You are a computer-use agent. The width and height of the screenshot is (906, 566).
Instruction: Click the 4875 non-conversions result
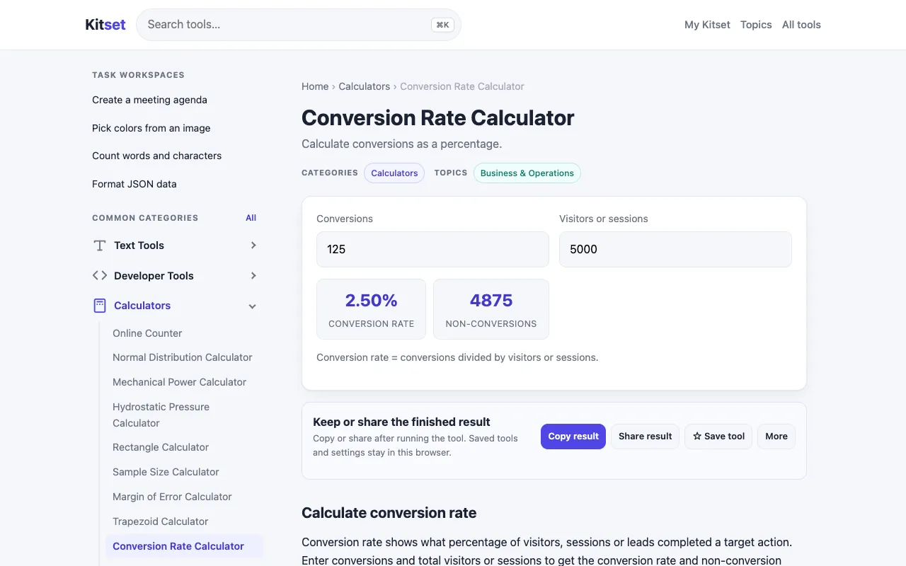pos(491,309)
